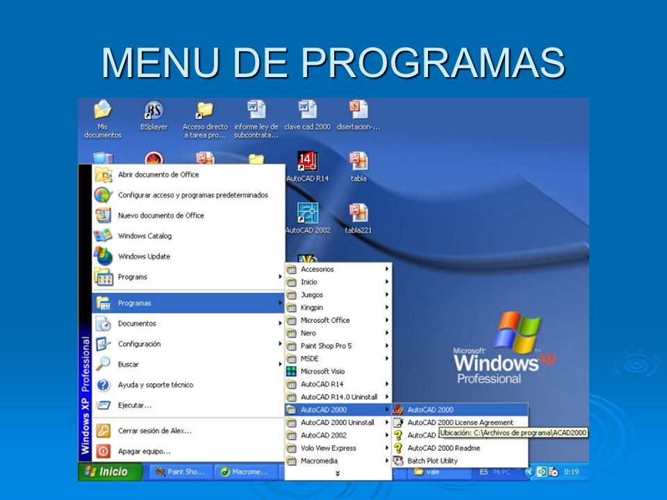
Task: Open the Macromedia program folder
Action: pos(338,461)
